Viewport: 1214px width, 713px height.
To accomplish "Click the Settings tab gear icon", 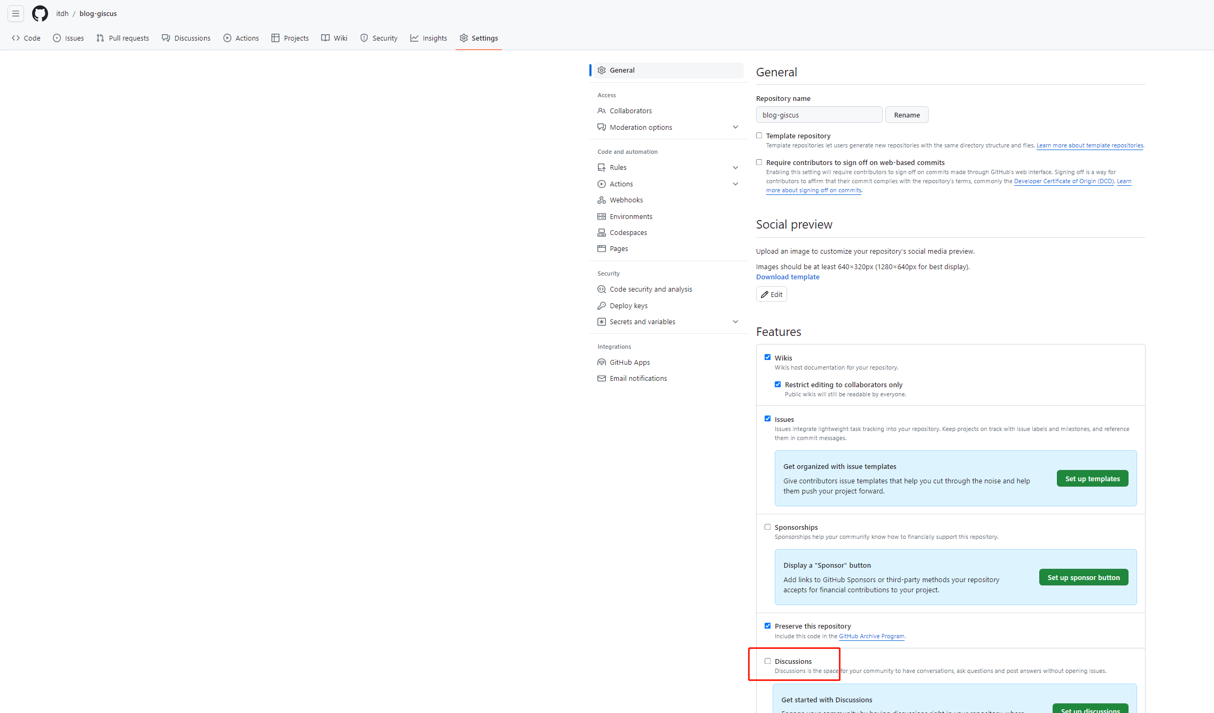I will [464, 38].
